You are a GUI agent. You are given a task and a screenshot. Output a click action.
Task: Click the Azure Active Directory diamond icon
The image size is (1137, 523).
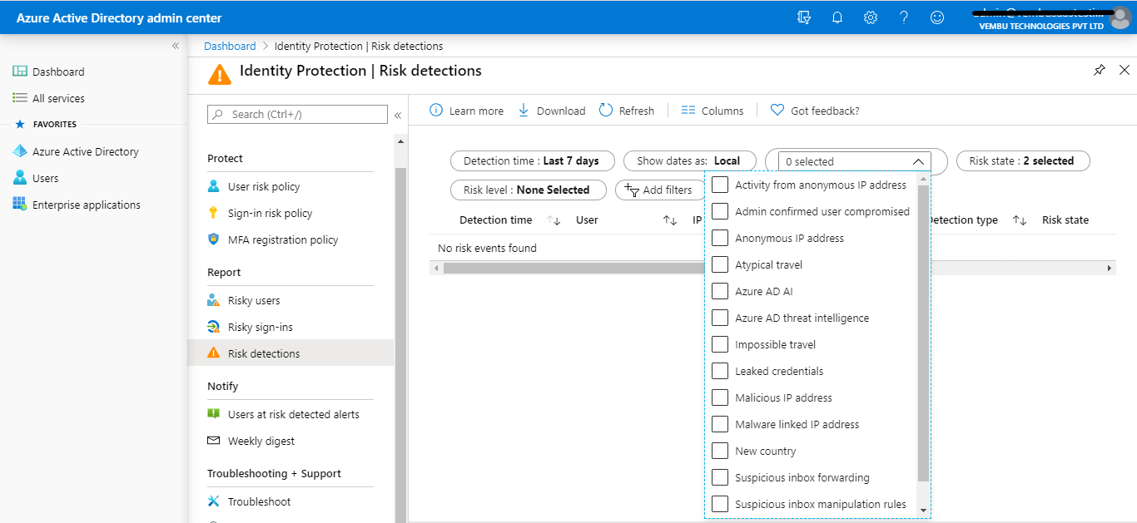[x=20, y=151]
